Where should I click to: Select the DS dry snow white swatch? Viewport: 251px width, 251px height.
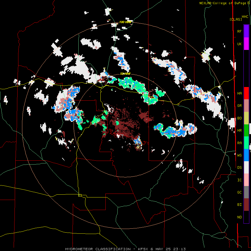tap(246, 167)
